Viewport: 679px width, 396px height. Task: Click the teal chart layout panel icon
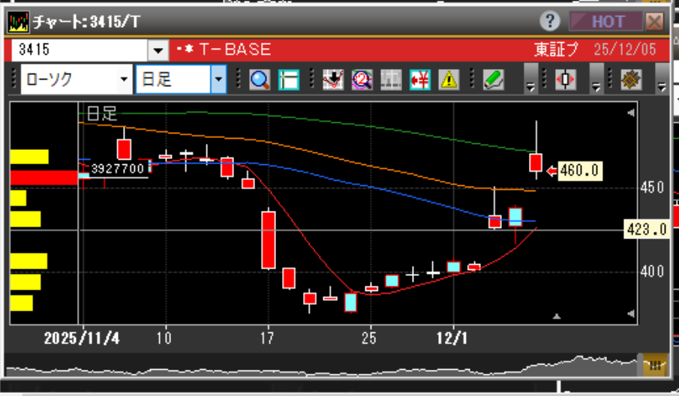[x=289, y=79]
